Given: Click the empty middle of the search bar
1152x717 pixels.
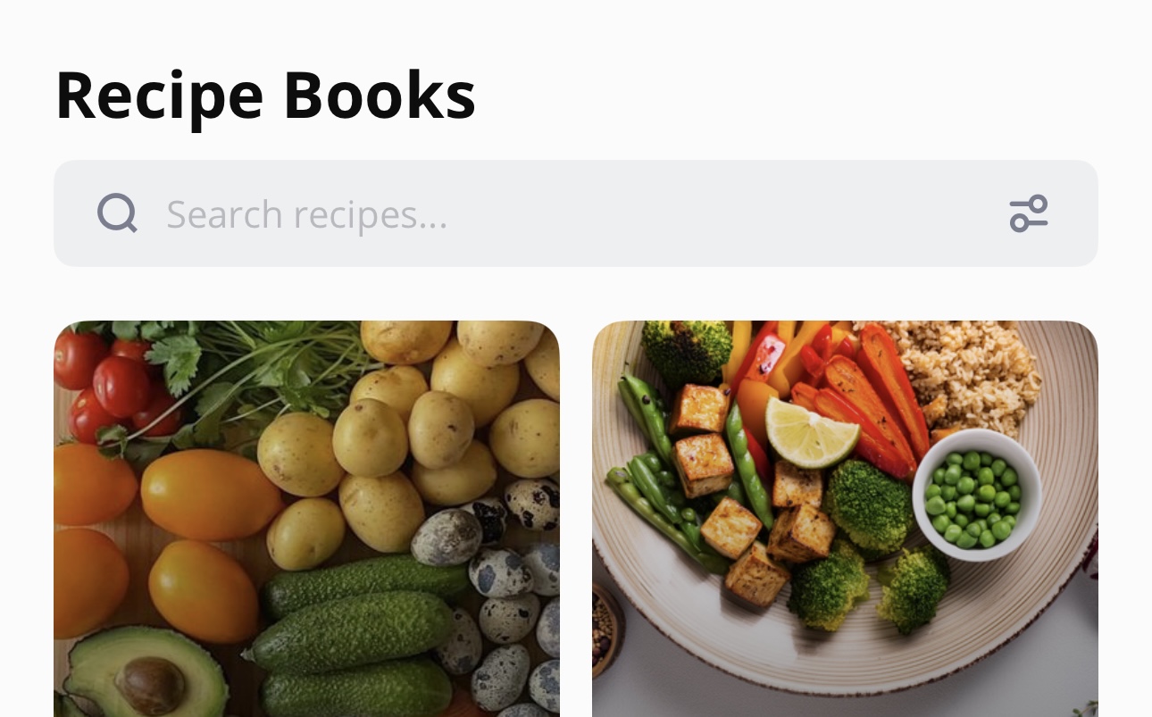Looking at the screenshot, I should point(714,213).
